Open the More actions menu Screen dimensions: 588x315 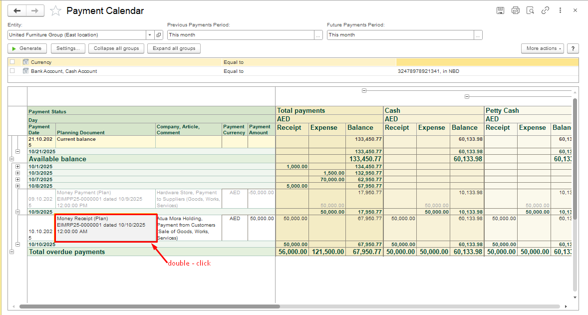pyautogui.click(x=542, y=48)
